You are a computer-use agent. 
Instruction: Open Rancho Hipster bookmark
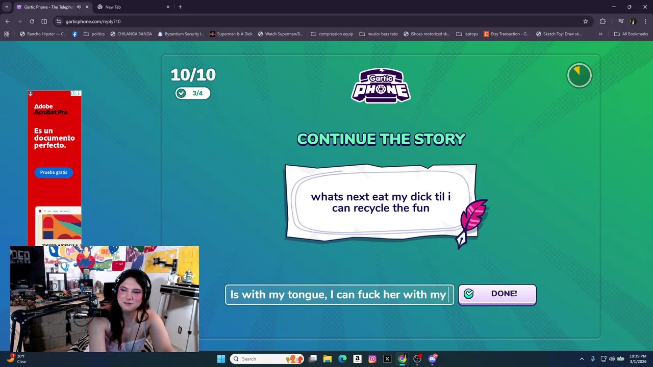pyautogui.click(x=43, y=34)
